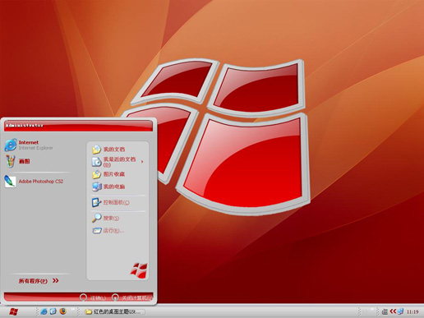Expand 我最近的文档 submenu arrow
424x318 pixels.
pyautogui.click(x=142, y=162)
